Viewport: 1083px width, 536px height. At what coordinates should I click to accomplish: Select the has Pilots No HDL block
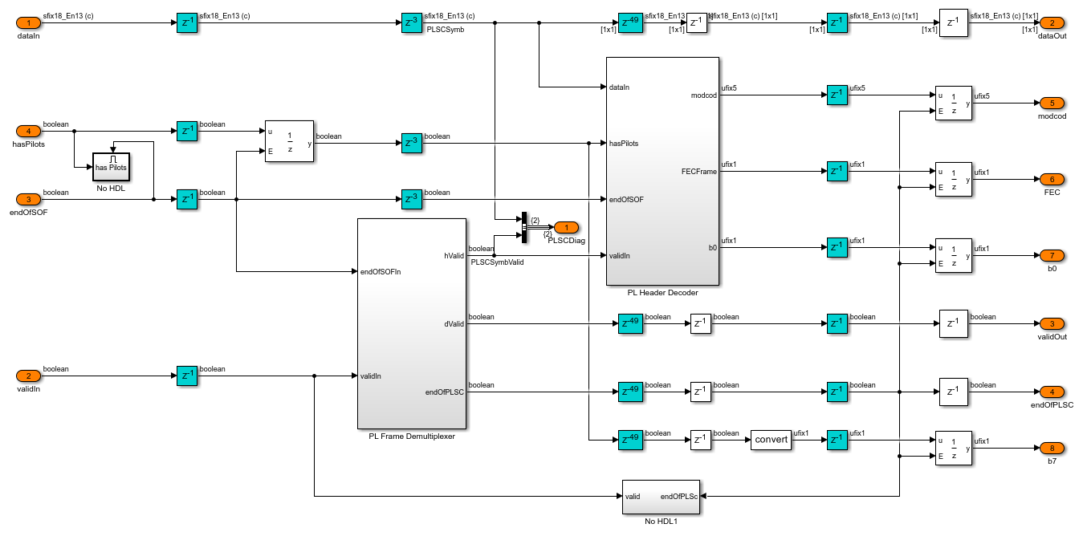point(112,166)
